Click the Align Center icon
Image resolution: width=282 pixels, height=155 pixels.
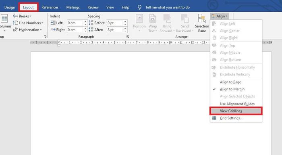[214, 31]
